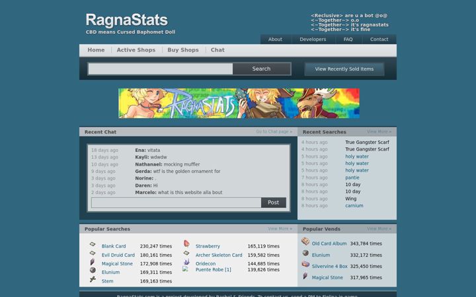Viewport: 476px width, 297px height.
Task: Click the Elunium icon in Popular Vends
Action: (305, 253)
